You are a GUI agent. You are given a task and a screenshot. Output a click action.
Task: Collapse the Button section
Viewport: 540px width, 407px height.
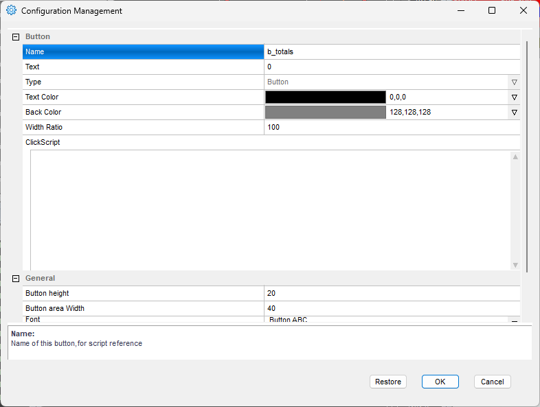point(16,37)
